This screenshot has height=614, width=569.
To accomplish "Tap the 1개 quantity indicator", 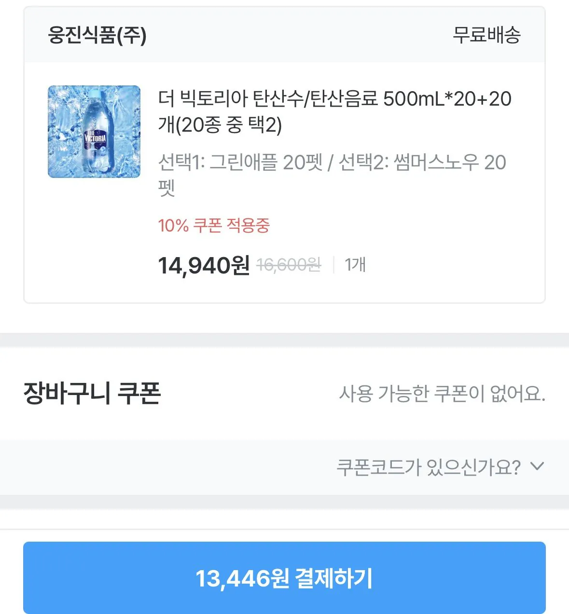I will point(355,265).
